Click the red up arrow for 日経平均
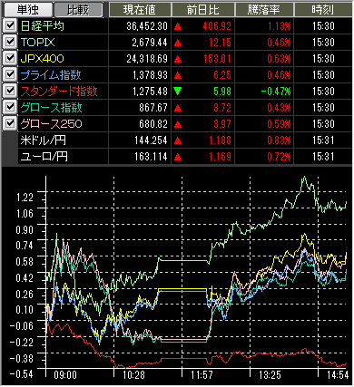The height and width of the screenshot is (387, 354). click(178, 26)
